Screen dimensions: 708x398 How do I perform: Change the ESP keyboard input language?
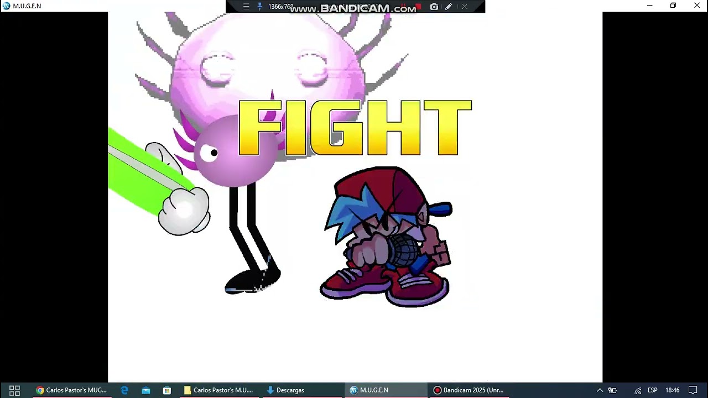click(653, 390)
